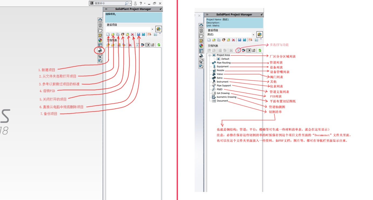This screenshot has width=373, height=200.
Task: Open the Home tab beside the 选择项目 panel
Action: point(100,20)
